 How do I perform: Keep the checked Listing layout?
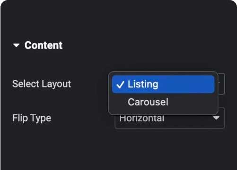click(163, 84)
